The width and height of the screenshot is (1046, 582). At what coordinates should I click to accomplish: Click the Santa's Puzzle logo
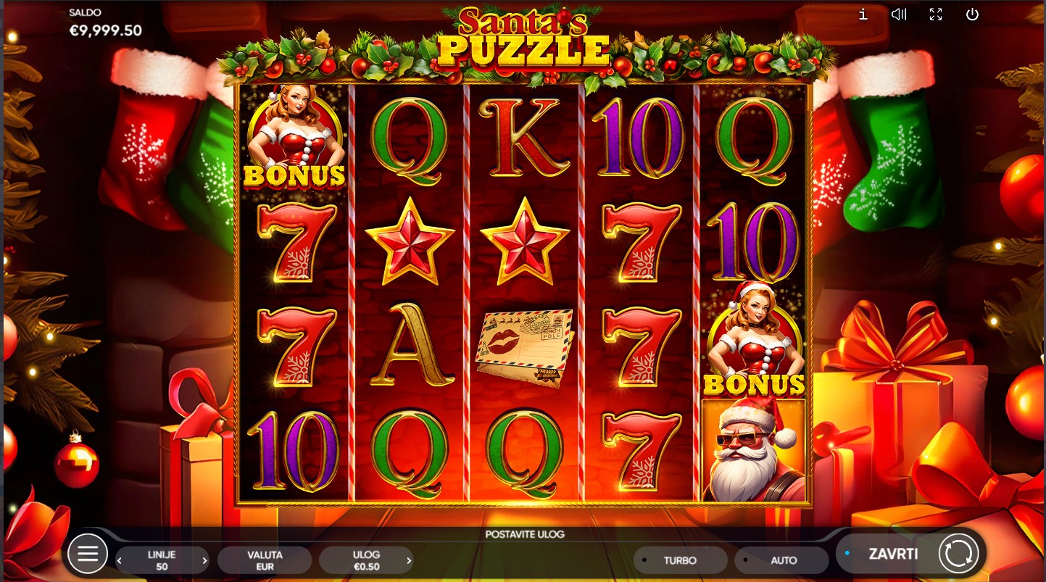(x=523, y=38)
